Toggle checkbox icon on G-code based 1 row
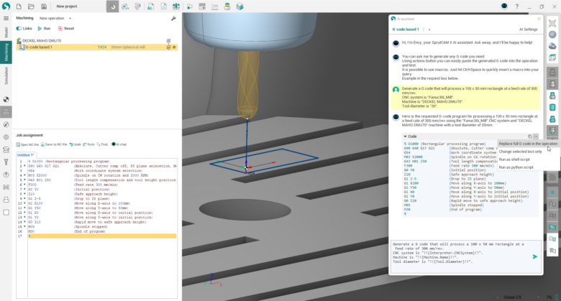Screen dimensions: 561x301 [x=168, y=47]
